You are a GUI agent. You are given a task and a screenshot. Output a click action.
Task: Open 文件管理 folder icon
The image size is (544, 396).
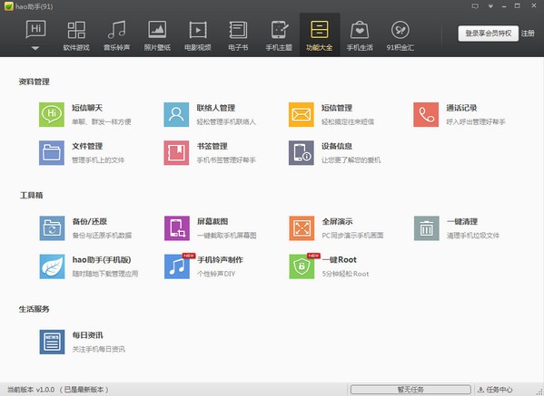coord(52,152)
